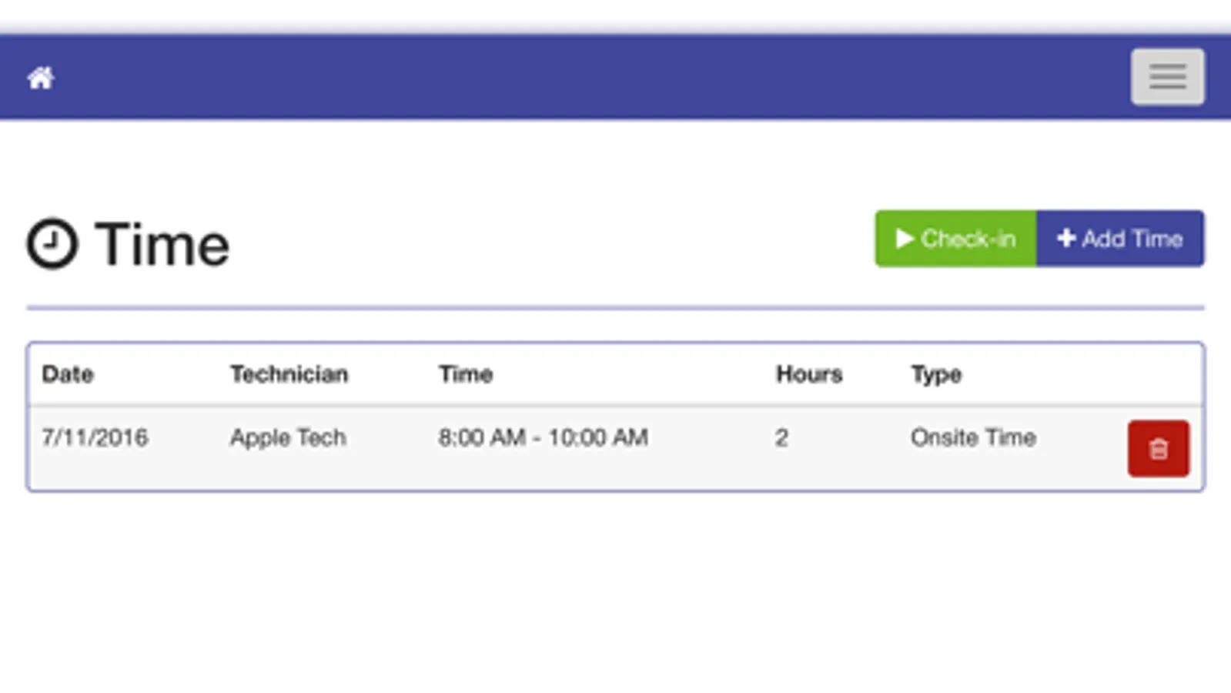Click the Date column header
The image size is (1231, 693).
[68, 374]
